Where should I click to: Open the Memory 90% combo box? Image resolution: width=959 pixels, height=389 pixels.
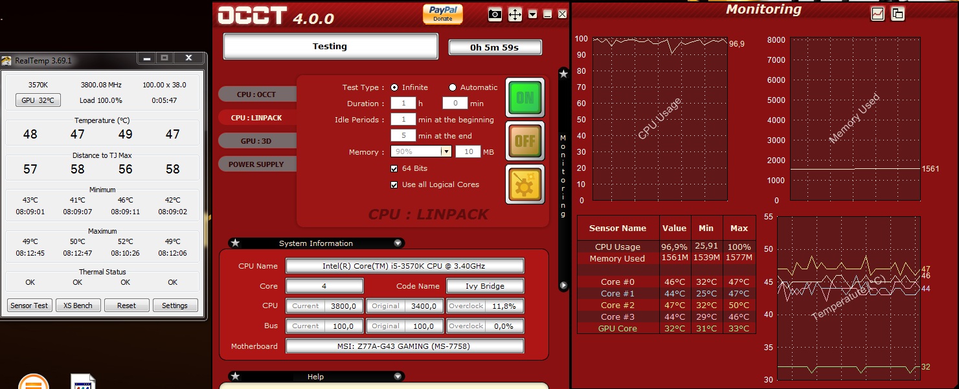421,151
